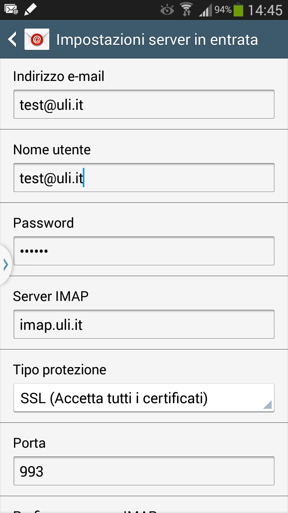Edit the Server IMAP field
Image resolution: width=288 pixels, height=513 pixels.
coord(144,325)
